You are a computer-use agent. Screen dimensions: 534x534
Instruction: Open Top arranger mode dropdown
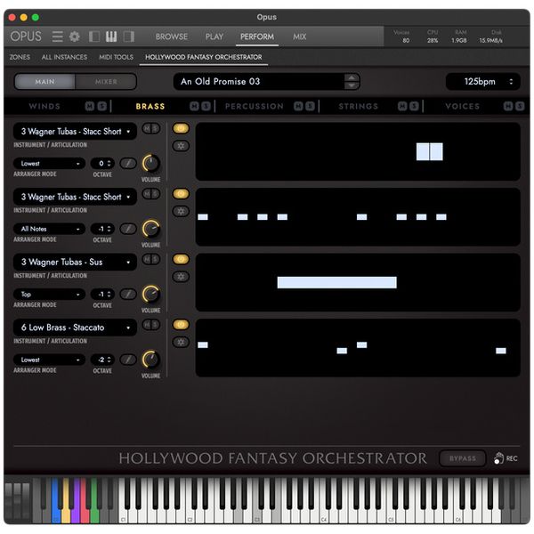point(49,295)
